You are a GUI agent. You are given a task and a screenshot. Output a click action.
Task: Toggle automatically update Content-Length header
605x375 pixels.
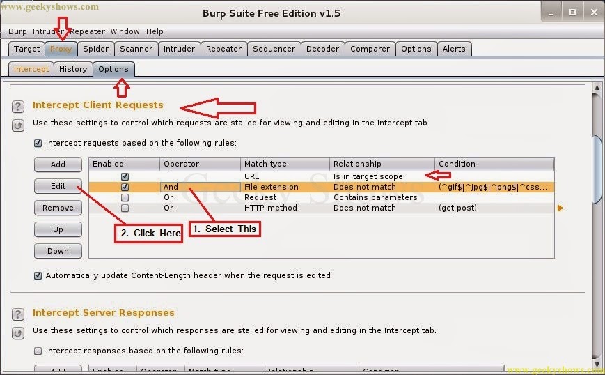coord(38,276)
